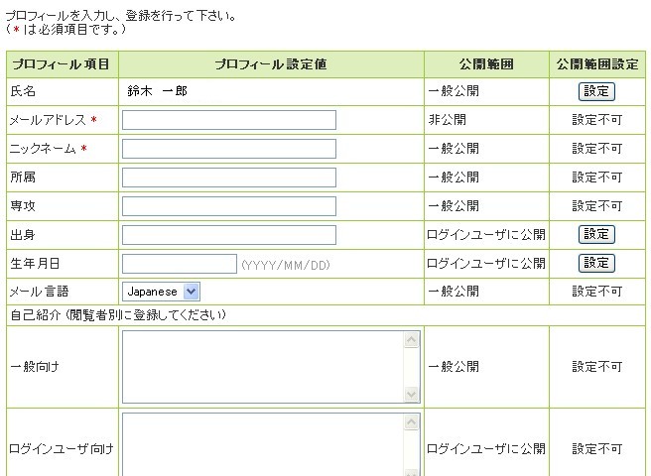The image size is (651, 476).
Task: Click the プロフィール設定値 column header
Action: tap(271, 64)
